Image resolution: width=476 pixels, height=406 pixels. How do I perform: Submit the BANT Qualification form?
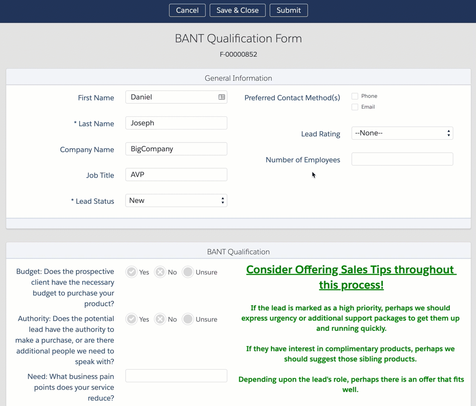[288, 10]
